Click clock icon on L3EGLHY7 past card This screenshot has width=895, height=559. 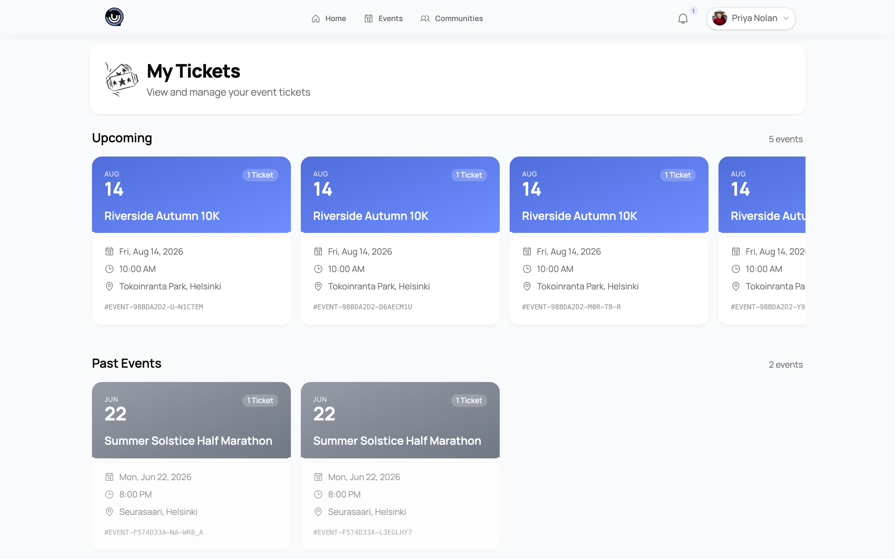(318, 495)
